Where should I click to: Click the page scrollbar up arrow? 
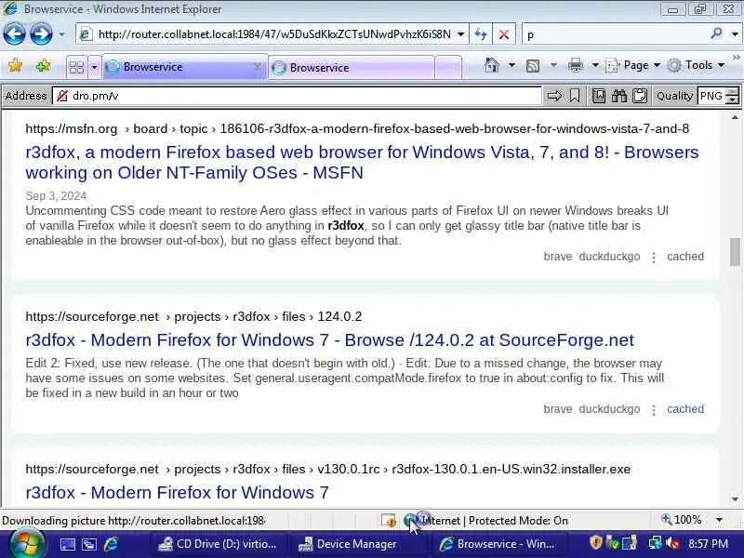[735, 117]
